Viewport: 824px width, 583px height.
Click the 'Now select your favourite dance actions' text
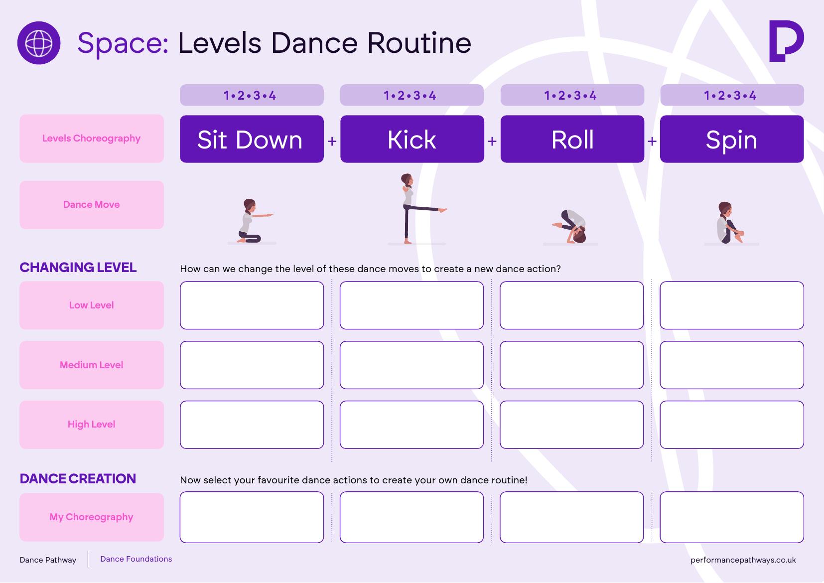[x=353, y=480]
